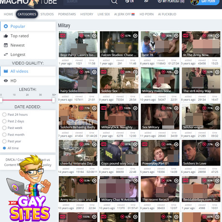This screenshot has width=222, height=222.
Task: Open the 'Soldiers In Love' video thumbnail
Action: click(201, 153)
